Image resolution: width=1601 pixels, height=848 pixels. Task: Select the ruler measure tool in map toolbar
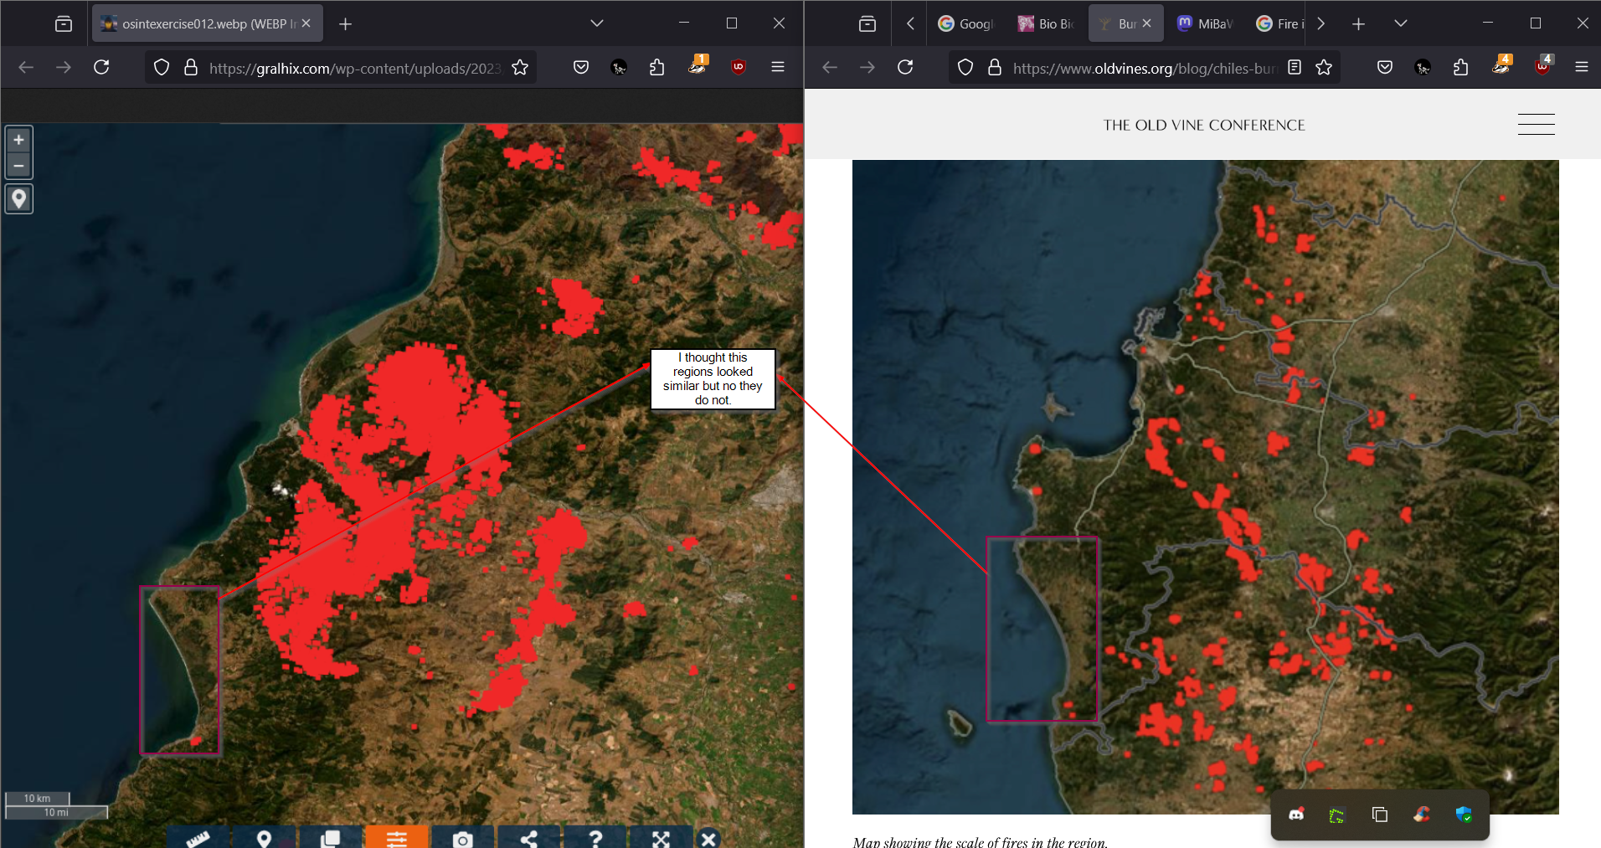(198, 837)
